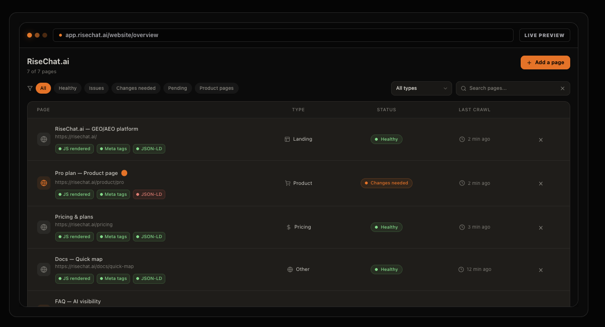Click JSON-LD tag in Pricing & plans row
This screenshot has height=327, width=605.
[x=149, y=237]
